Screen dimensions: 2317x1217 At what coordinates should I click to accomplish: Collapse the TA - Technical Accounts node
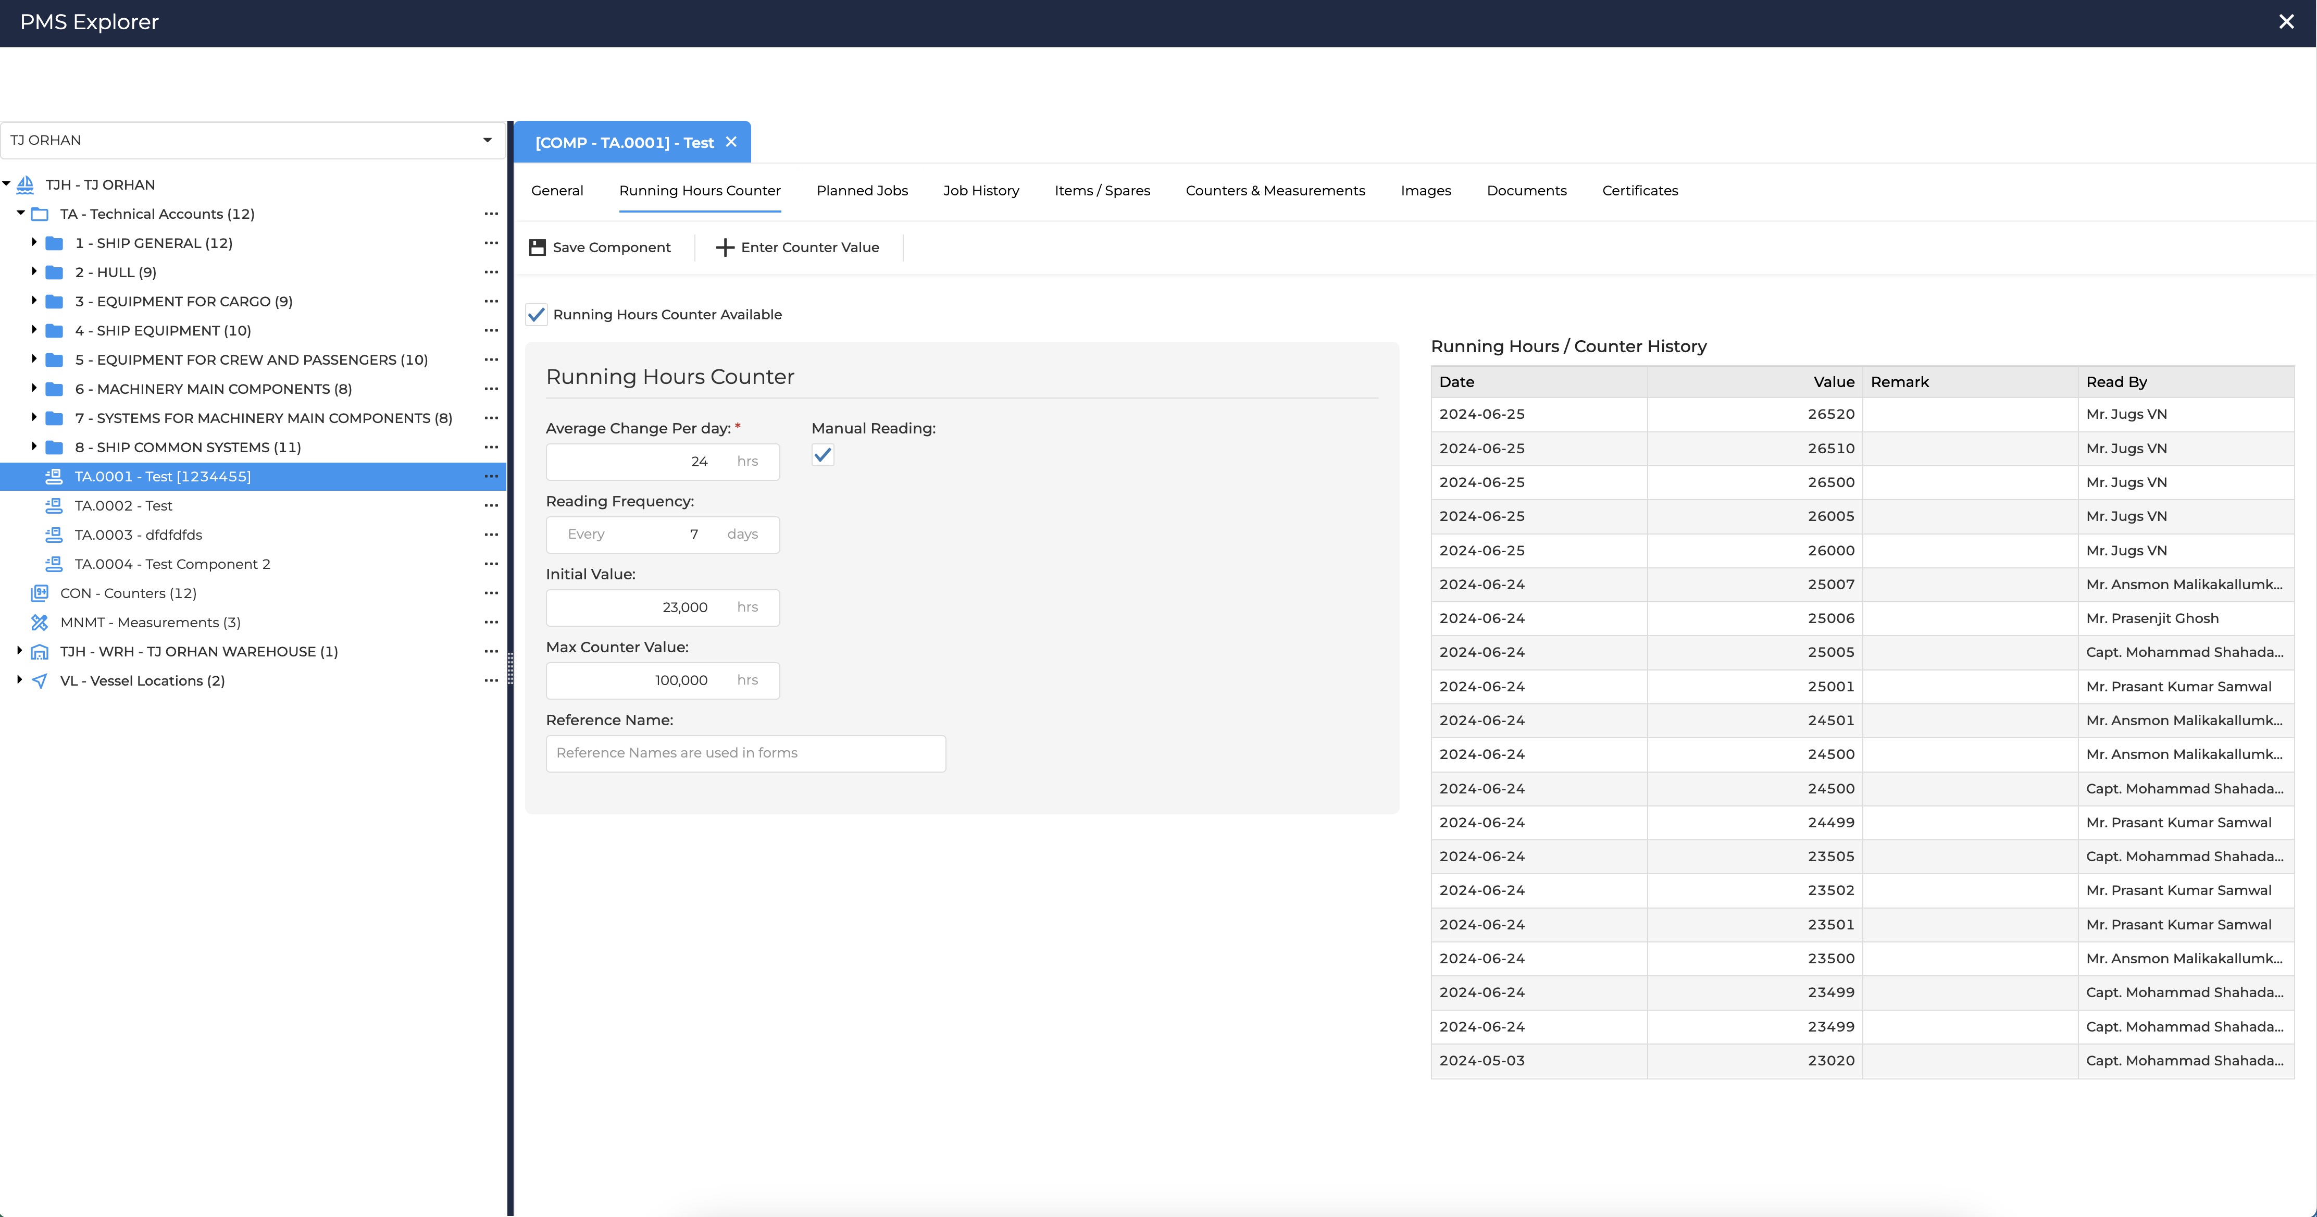(20, 213)
